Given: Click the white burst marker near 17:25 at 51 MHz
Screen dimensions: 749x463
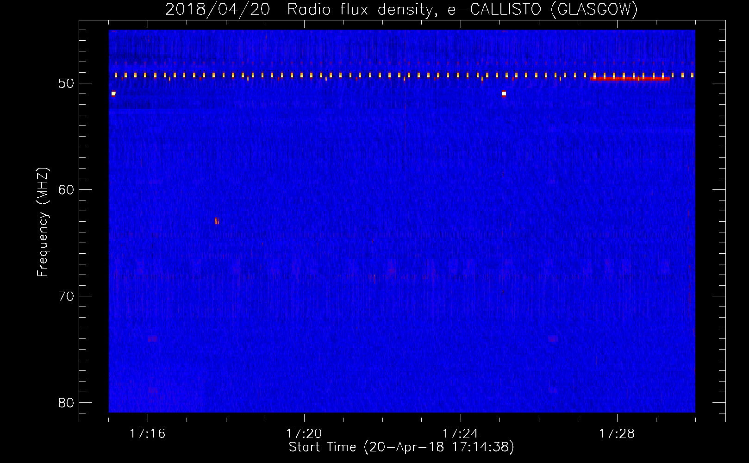Looking at the screenshot, I should click(504, 94).
